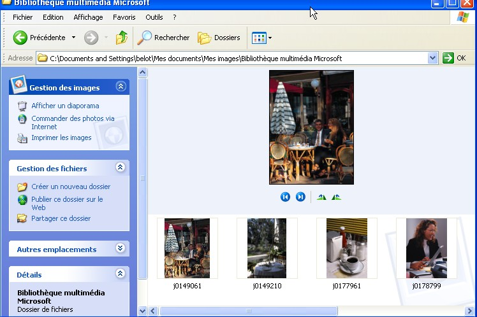Click Publier ce dossier sur le Web
This screenshot has width=477, height=317.
tap(67, 203)
